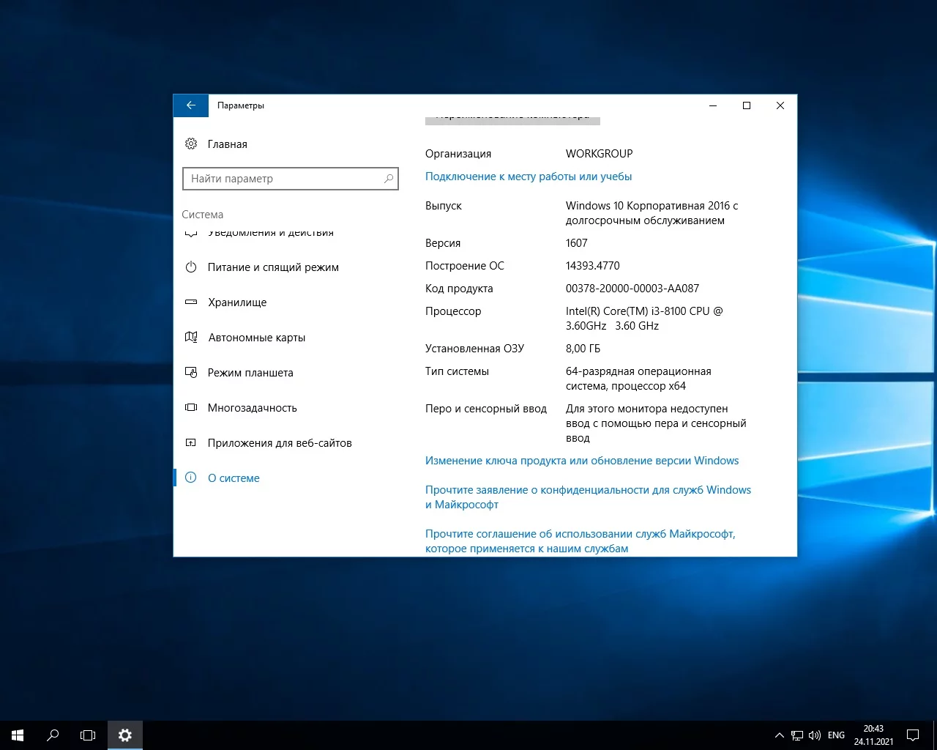The height and width of the screenshot is (750, 937).
Task: Select О системе in the sidebar
Action: click(x=234, y=478)
